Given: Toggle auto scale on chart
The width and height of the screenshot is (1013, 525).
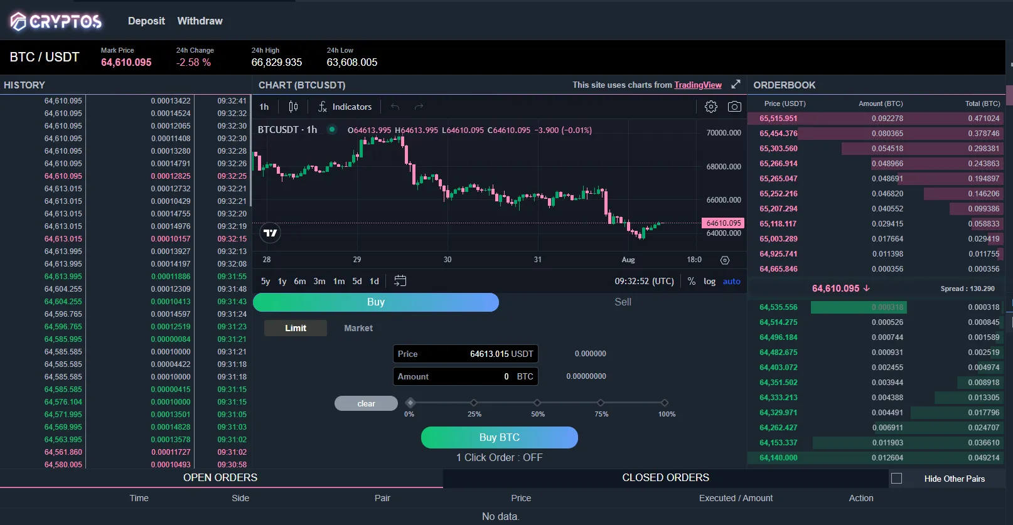Looking at the screenshot, I should coord(731,281).
